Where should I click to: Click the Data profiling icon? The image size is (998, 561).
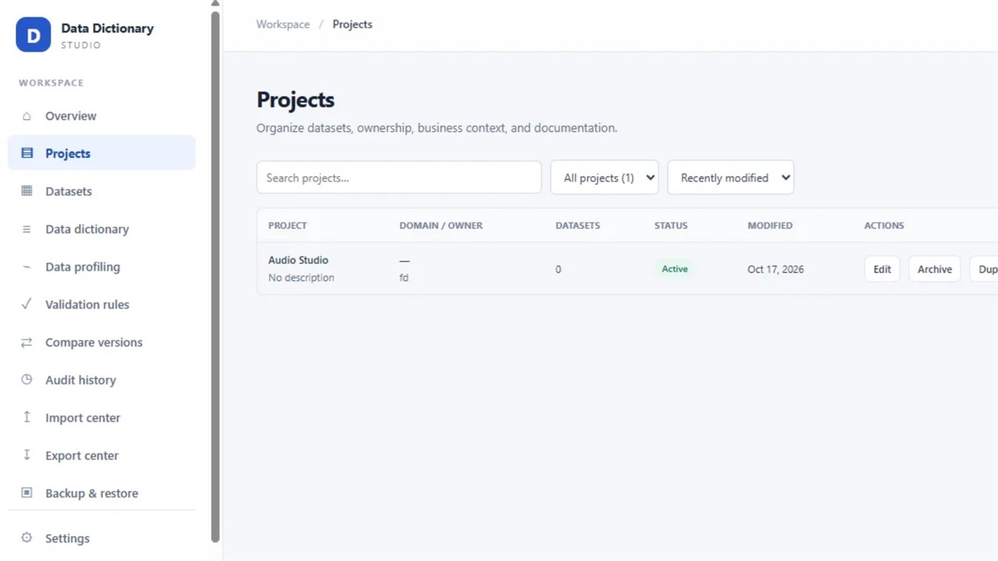tap(26, 267)
